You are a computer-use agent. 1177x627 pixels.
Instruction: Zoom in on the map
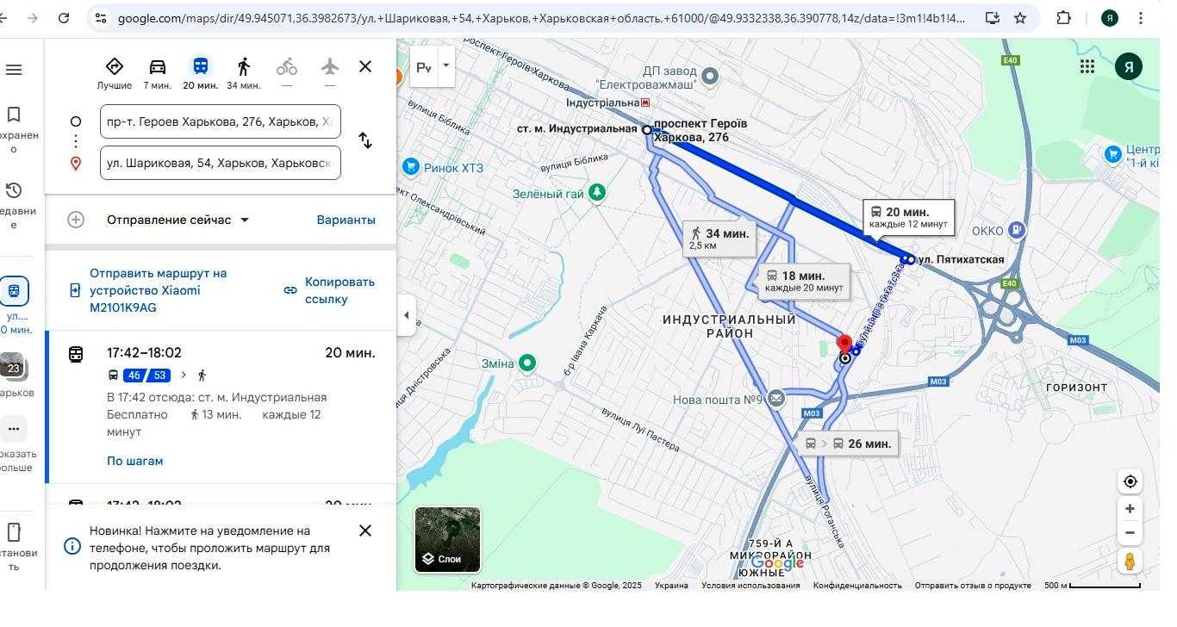click(x=1130, y=509)
